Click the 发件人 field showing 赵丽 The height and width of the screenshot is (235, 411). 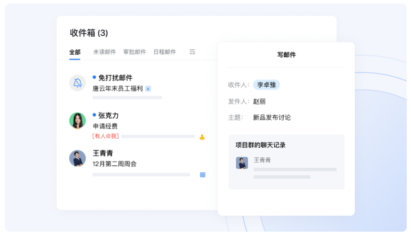click(259, 101)
